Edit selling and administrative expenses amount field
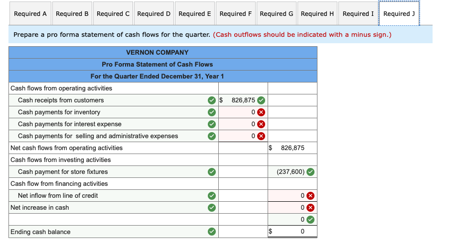Screen dimensions: 456x242 pyautogui.click(x=243, y=136)
